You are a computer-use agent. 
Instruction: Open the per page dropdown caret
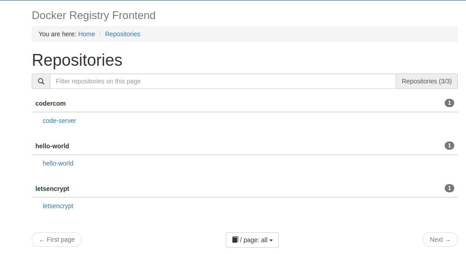(271, 240)
